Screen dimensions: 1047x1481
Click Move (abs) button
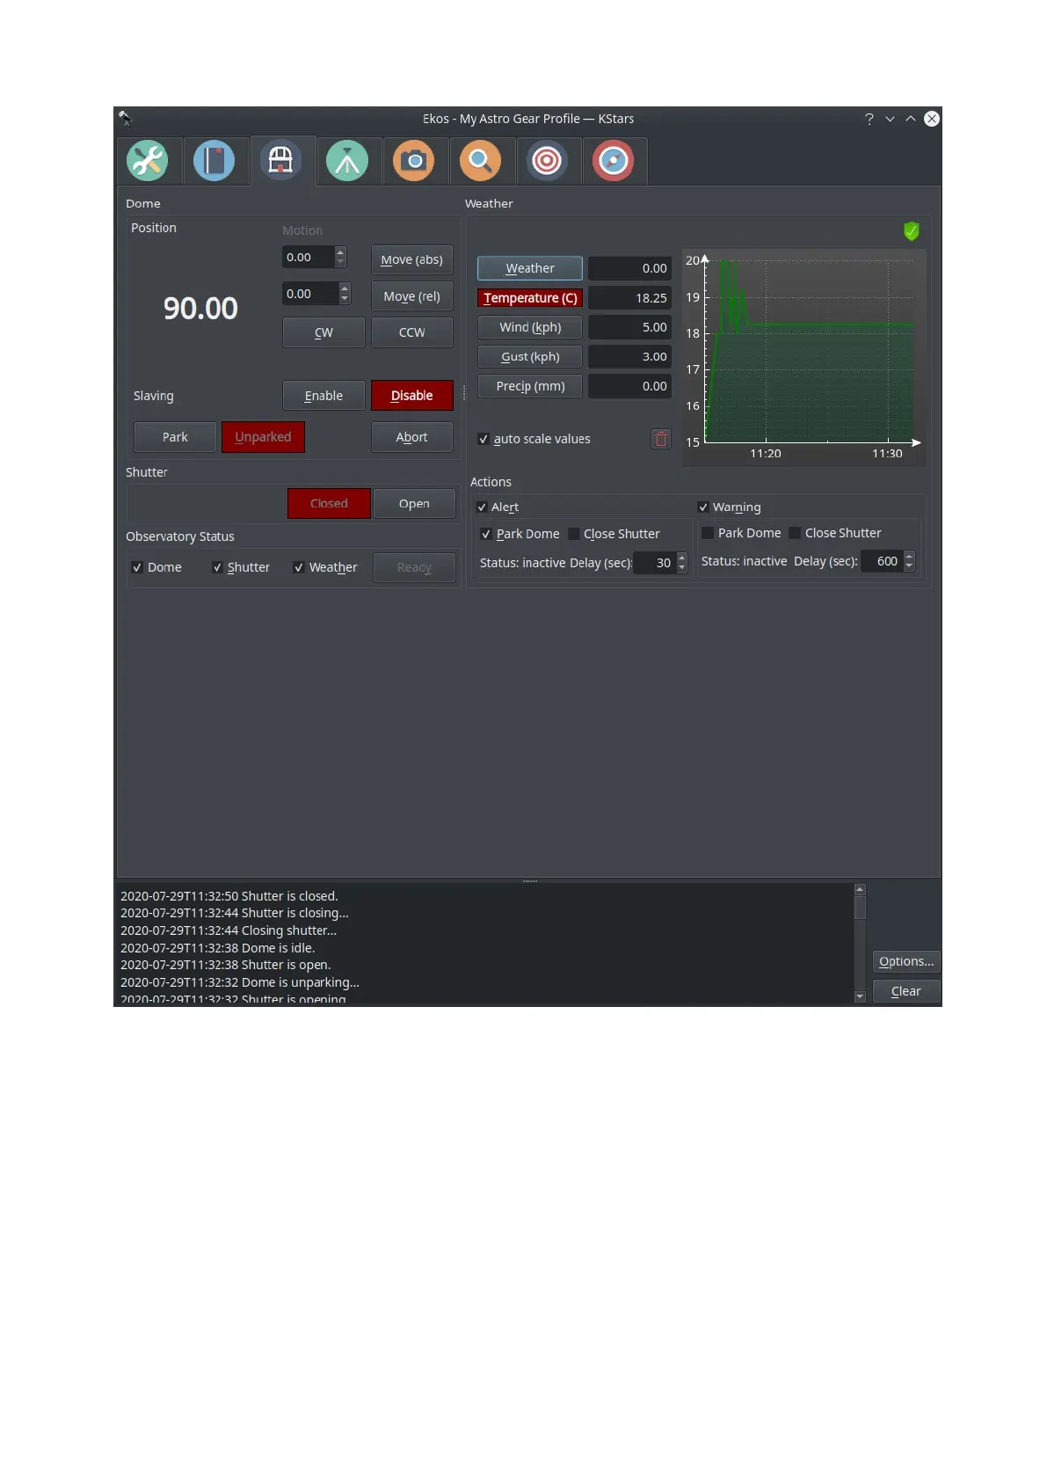411,259
